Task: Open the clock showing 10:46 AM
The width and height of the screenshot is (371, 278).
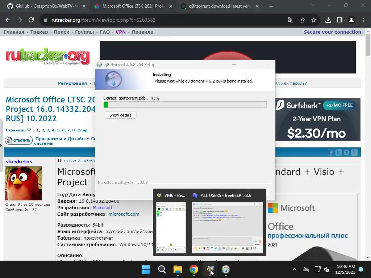Action: pyautogui.click(x=346, y=269)
